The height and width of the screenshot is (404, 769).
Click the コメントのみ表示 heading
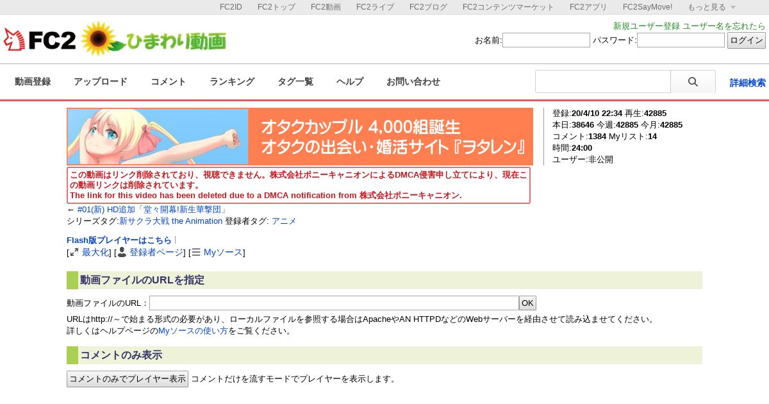click(x=384, y=355)
